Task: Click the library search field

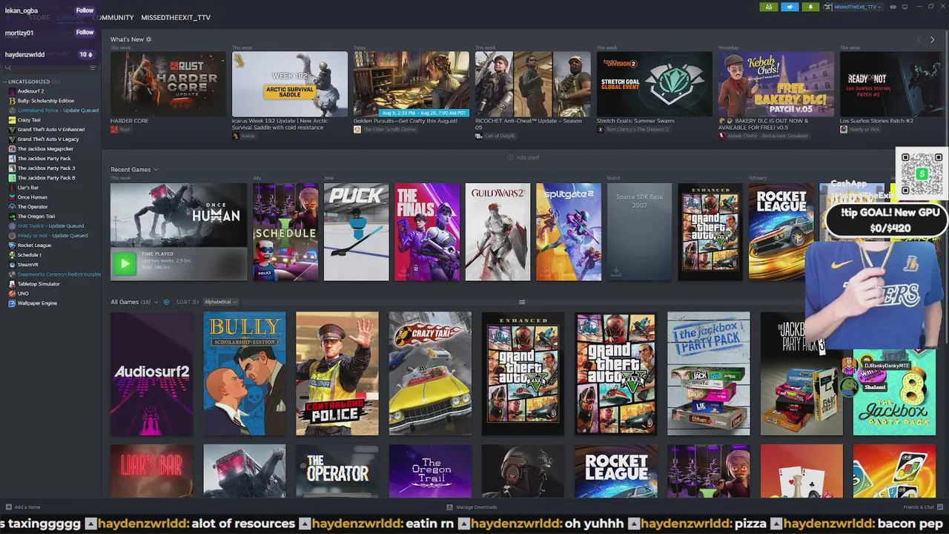Action: (46, 67)
